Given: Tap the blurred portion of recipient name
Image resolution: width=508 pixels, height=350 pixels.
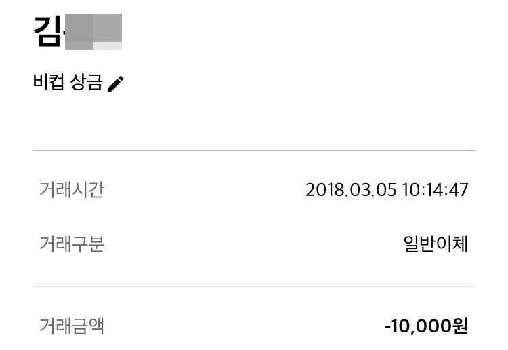Looking at the screenshot, I should pyautogui.click(x=93, y=31).
